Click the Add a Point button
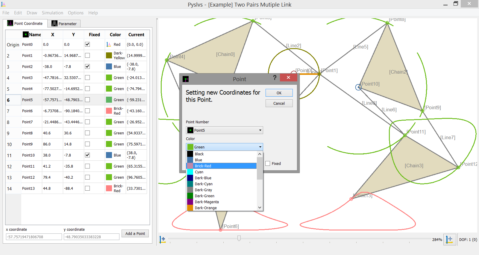479x255 pixels. [x=135, y=233]
